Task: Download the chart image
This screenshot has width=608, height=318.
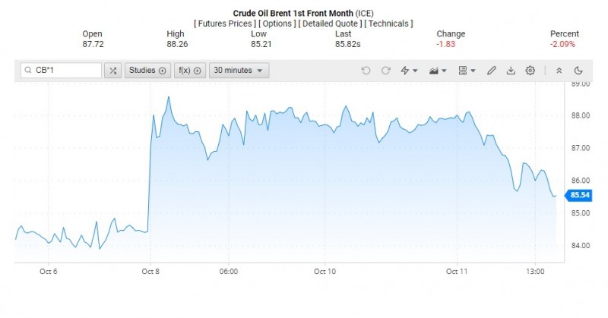Action: tap(511, 71)
